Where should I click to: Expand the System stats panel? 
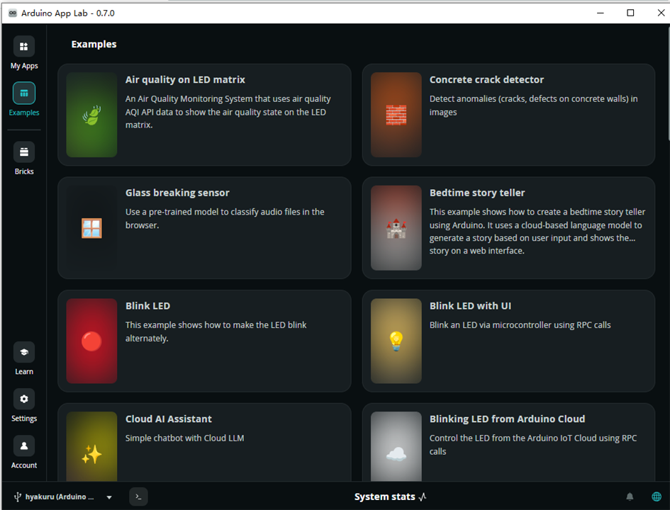pos(390,497)
